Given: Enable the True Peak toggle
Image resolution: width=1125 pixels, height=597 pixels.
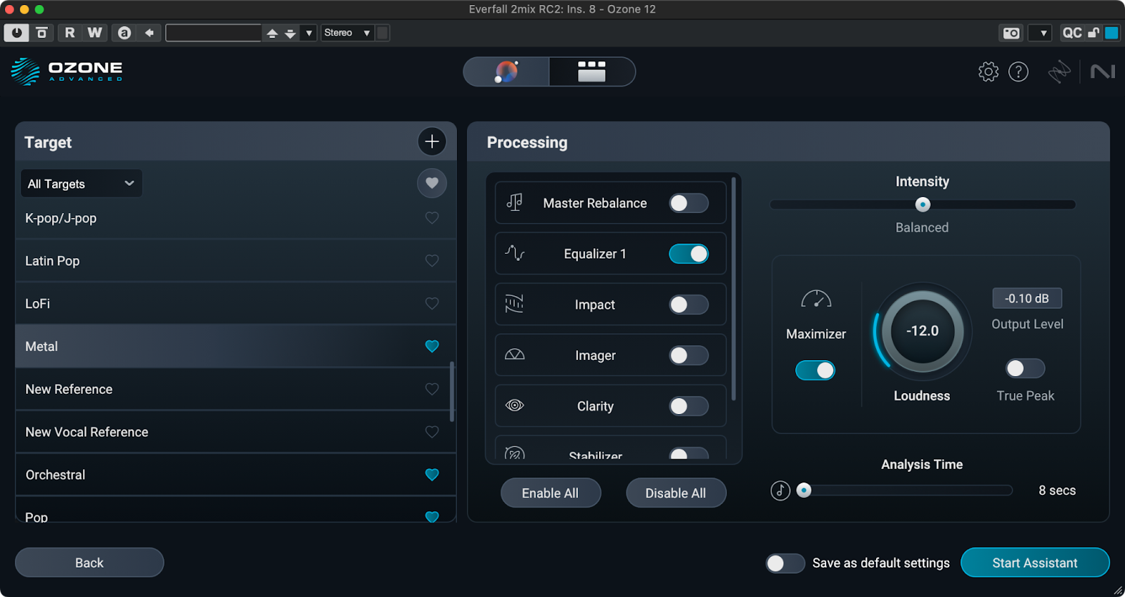Looking at the screenshot, I should [1024, 368].
